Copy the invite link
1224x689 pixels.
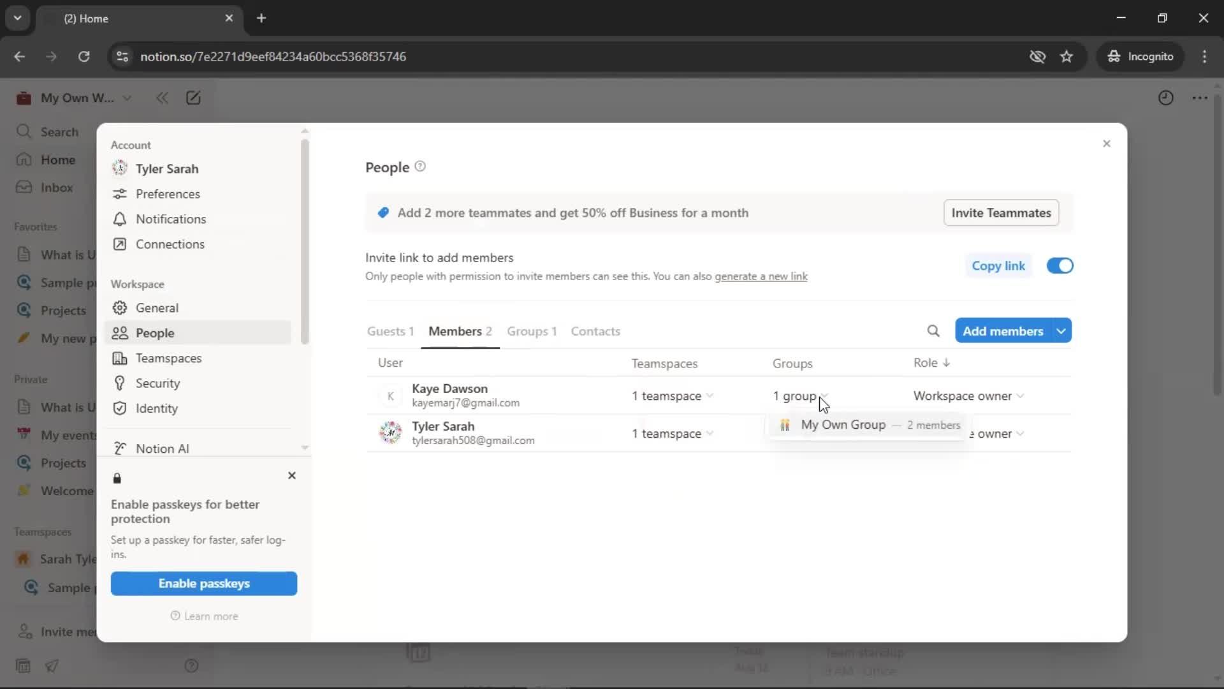pyautogui.click(x=998, y=265)
